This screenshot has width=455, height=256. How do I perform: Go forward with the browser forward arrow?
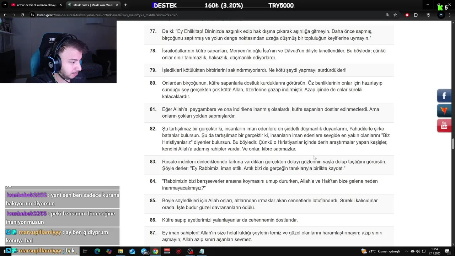coord(14,15)
